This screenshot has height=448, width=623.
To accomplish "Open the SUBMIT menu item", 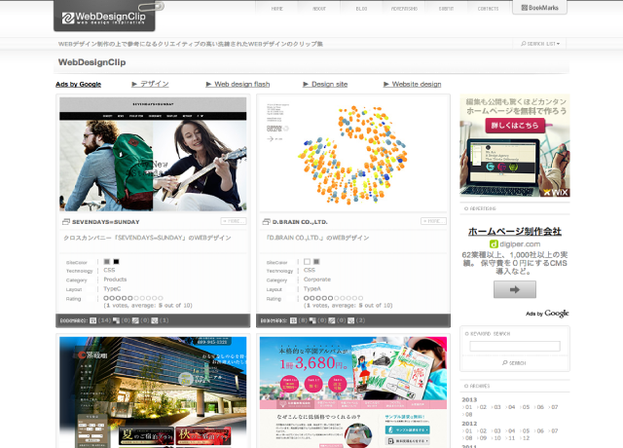I will [x=446, y=9].
